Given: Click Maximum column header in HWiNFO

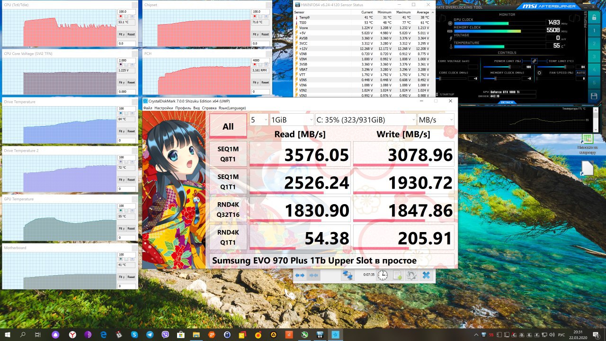Looking at the screenshot, I should point(404,12).
